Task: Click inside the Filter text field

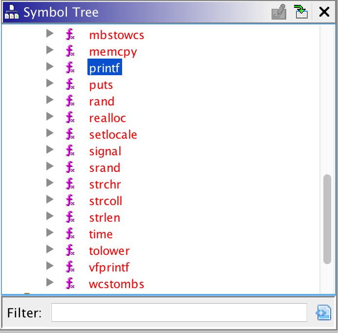Action: point(179,312)
